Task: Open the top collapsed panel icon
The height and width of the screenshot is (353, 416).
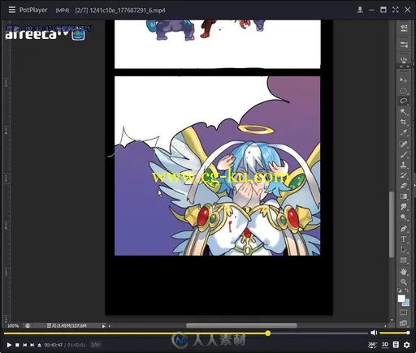Action: pyautogui.click(x=404, y=28)
